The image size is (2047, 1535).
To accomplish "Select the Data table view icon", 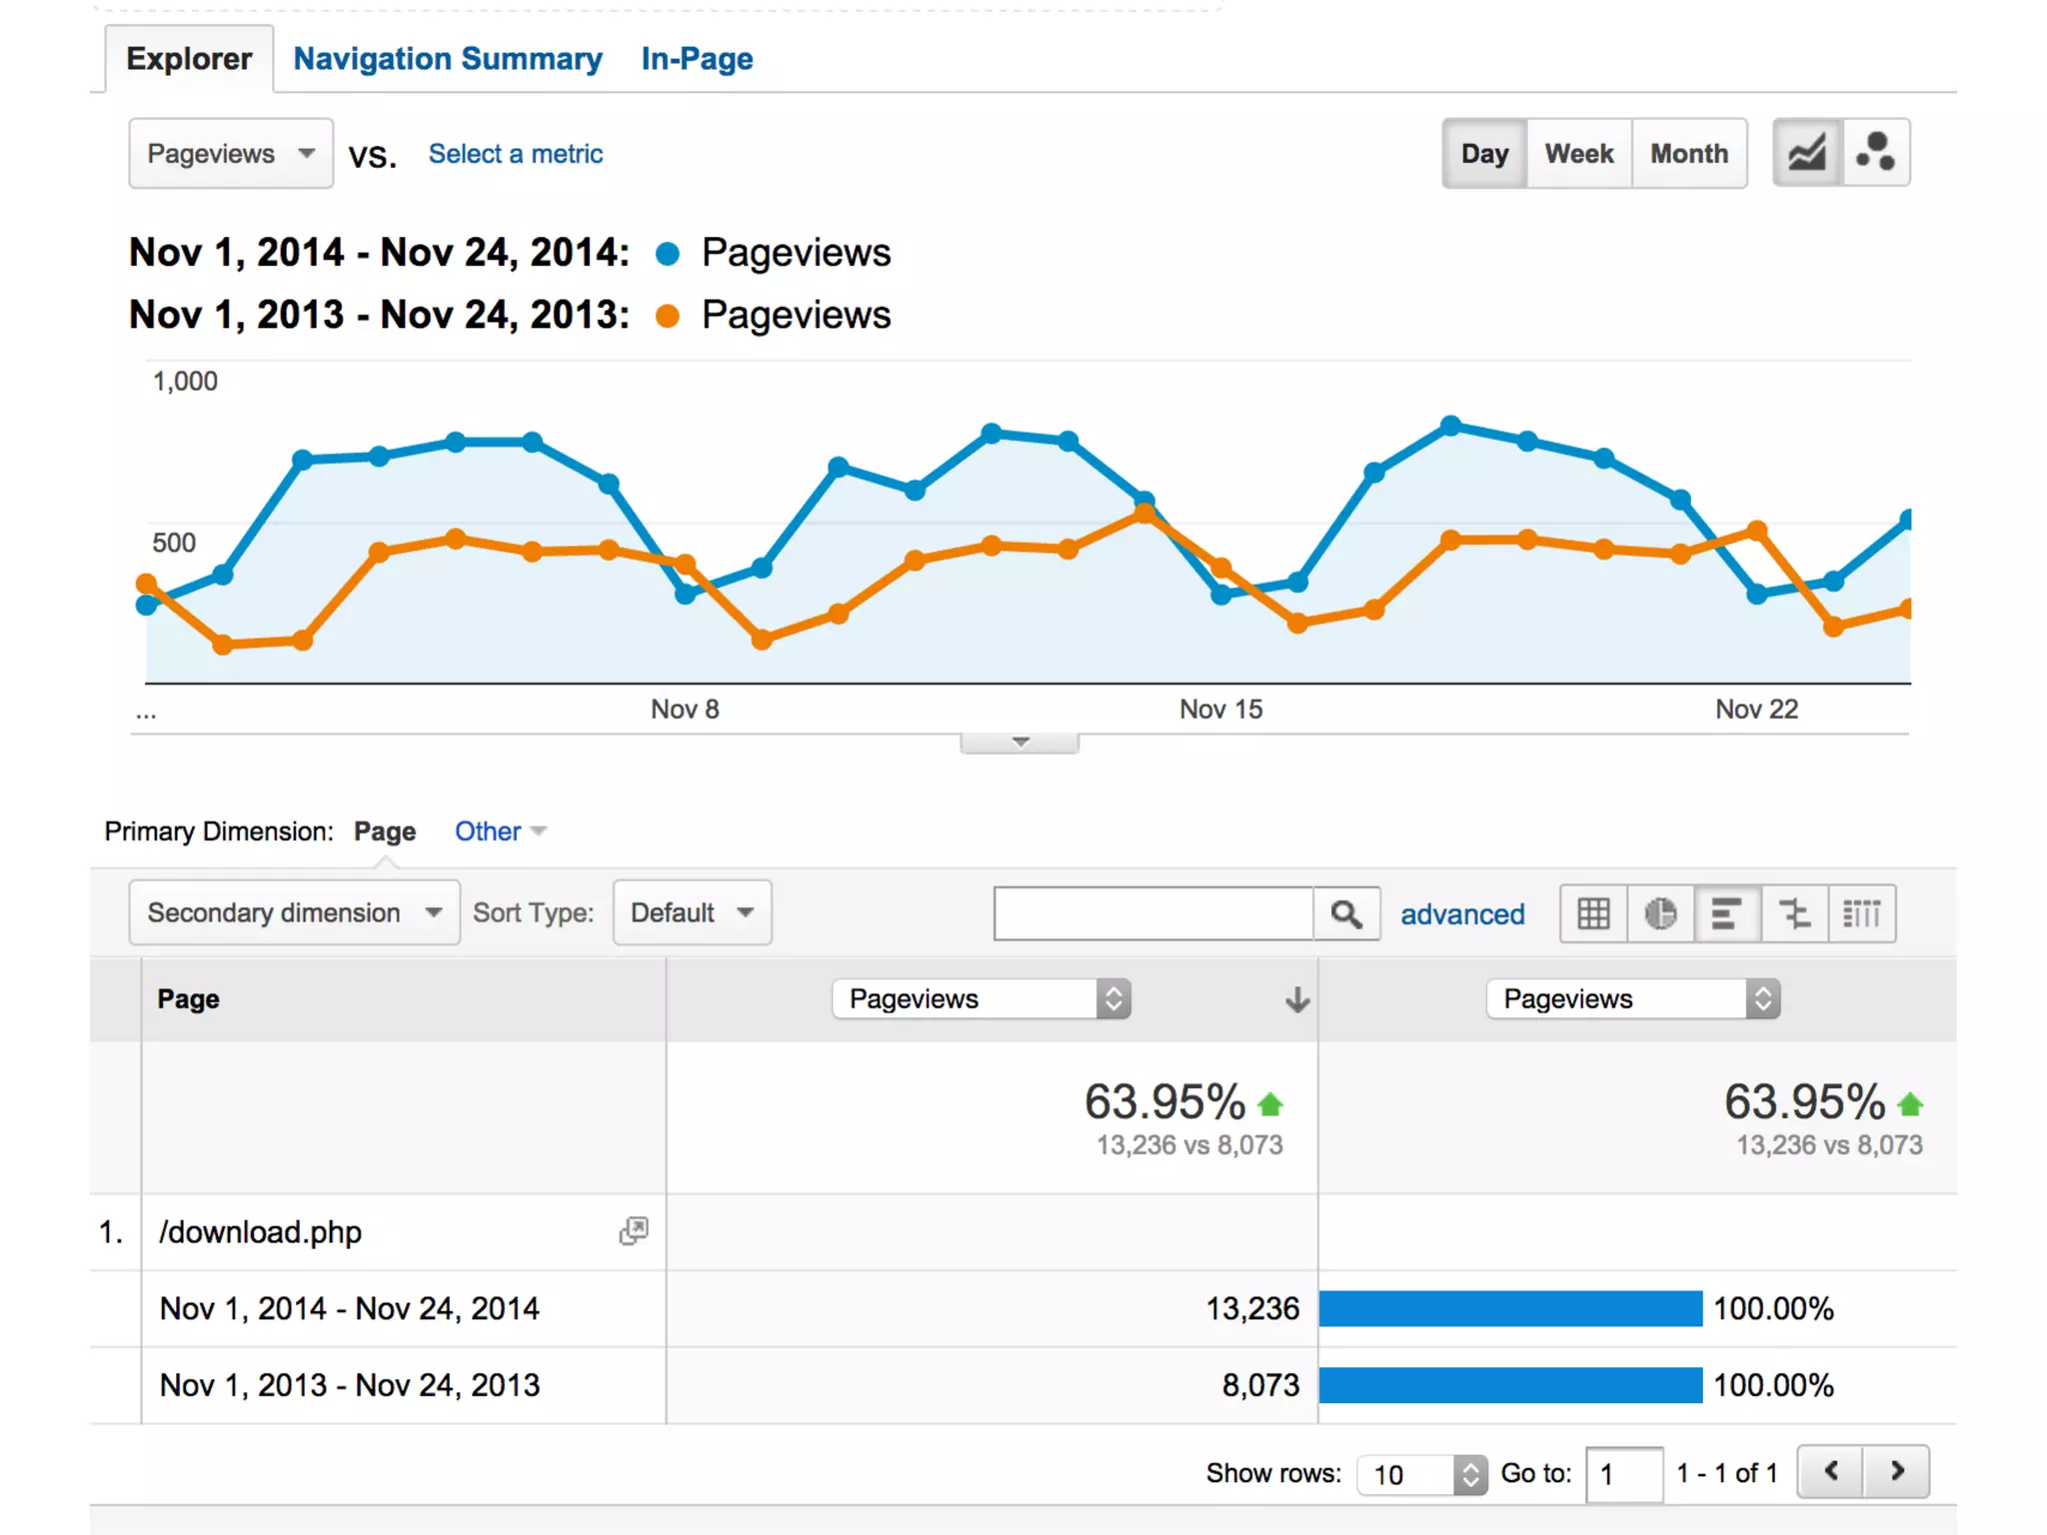I will (x=1593, y=913).
